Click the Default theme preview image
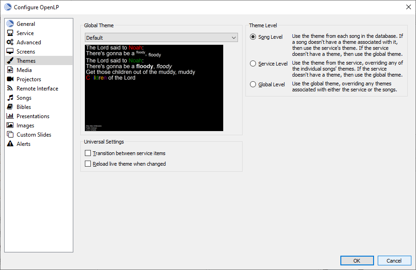This screenshot has height=270, width=416. (x=154, y=88)
